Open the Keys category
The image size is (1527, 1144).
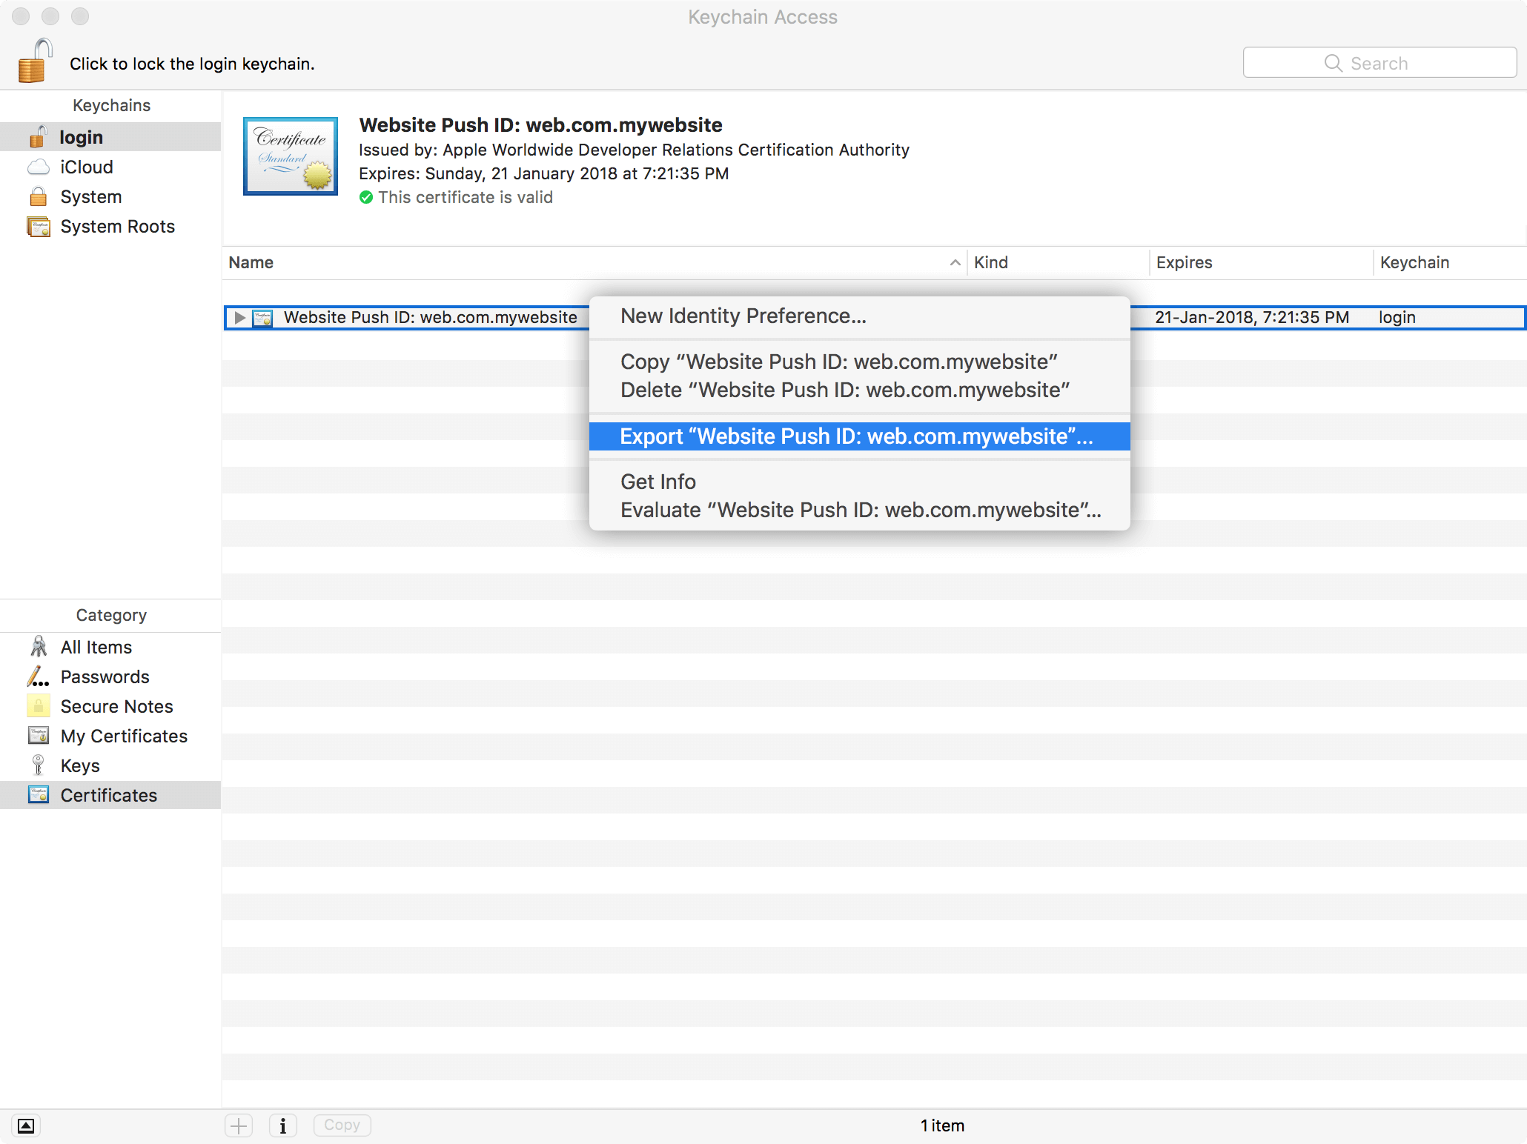click(80, 766)
